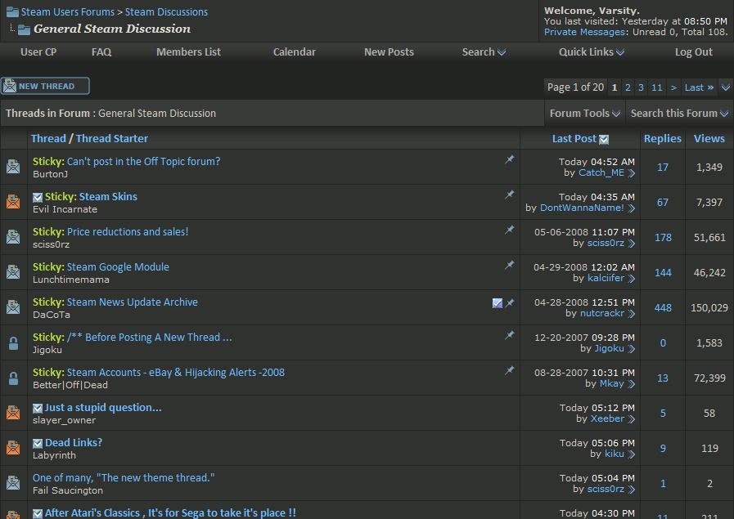Image resolution: width=734 pixels, height=519 pixels.
Task: Click the pin icon on Steam Google Module row
Action: pos(509,265)
